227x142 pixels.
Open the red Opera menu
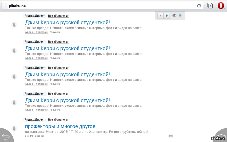pyautogui.click(x=221, y=6)
